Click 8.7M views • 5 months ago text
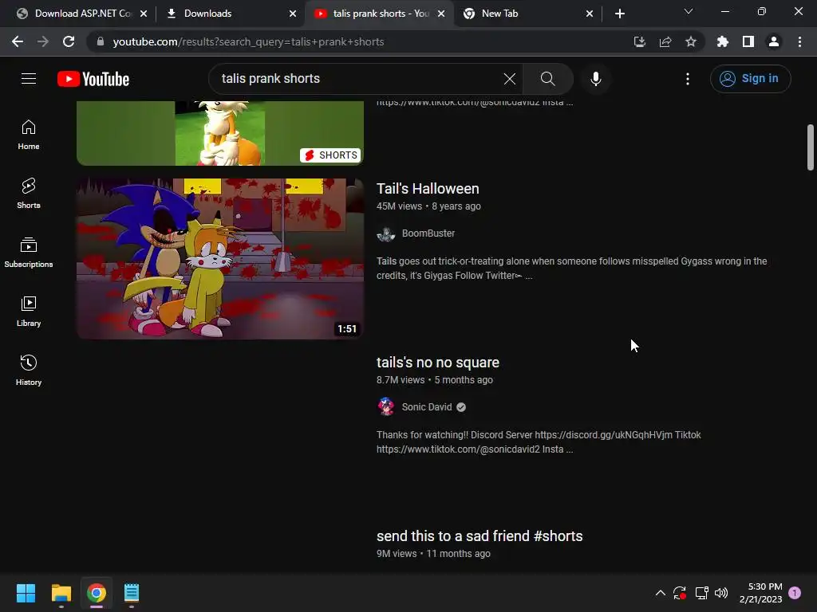The height and width of the screenshot is (612, 817). click(x=435, y=380)
